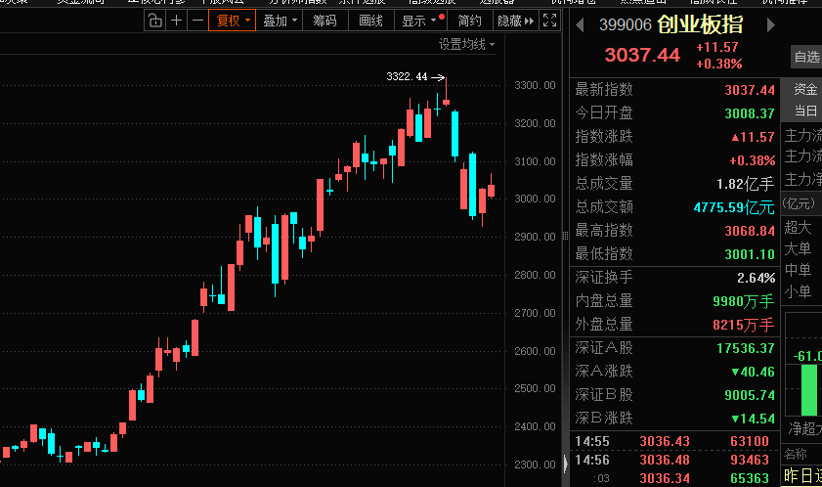
Task: Select the 当日 tab
Action: [805, 111]
